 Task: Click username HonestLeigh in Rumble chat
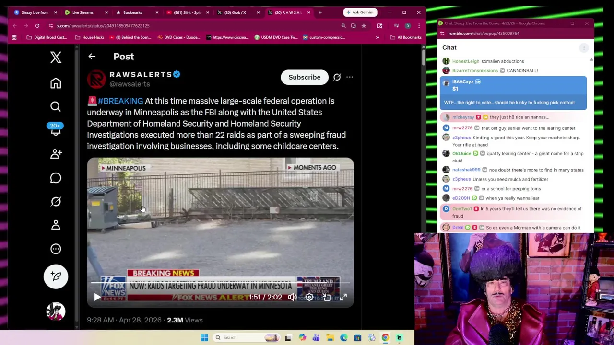point(466,61)
